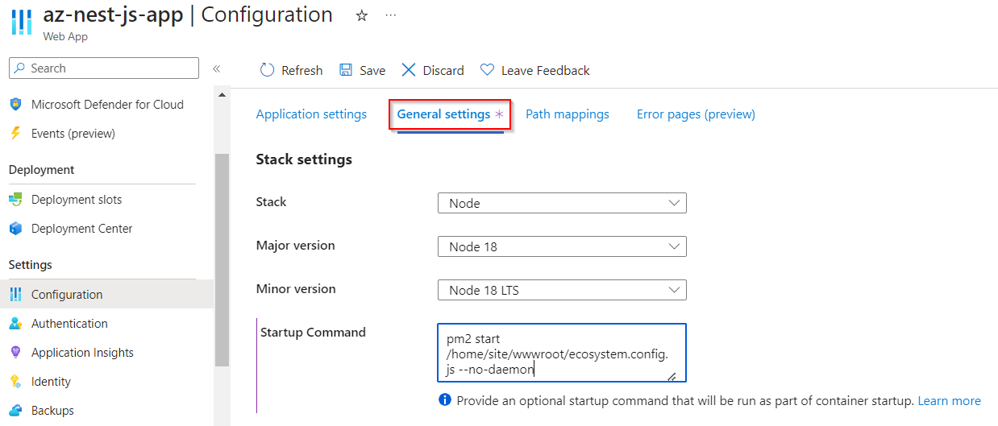Follow the Learn more link
998x426 pixels.
[949, 400]
